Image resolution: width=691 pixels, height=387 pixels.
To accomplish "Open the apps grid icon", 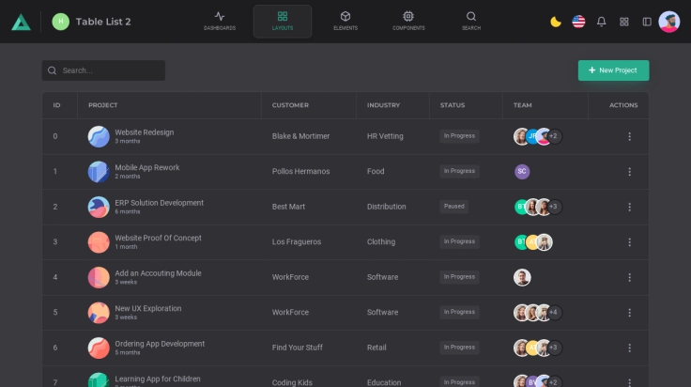I will (x=624, y=22).
